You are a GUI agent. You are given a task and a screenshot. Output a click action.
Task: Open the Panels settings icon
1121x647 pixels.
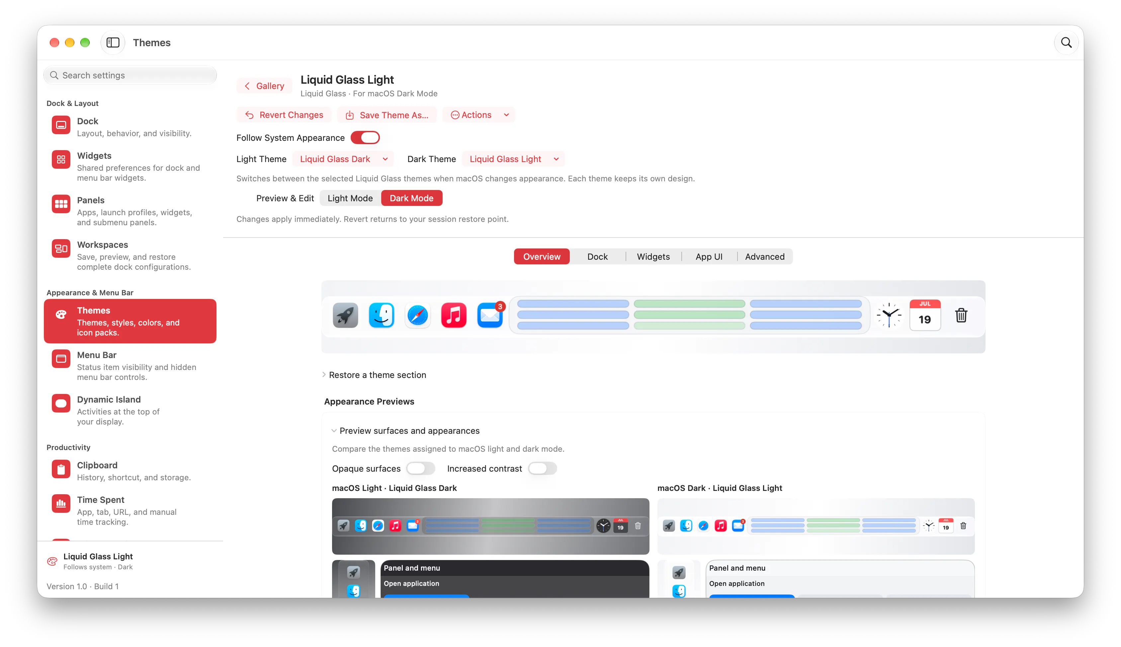[61, 204]
